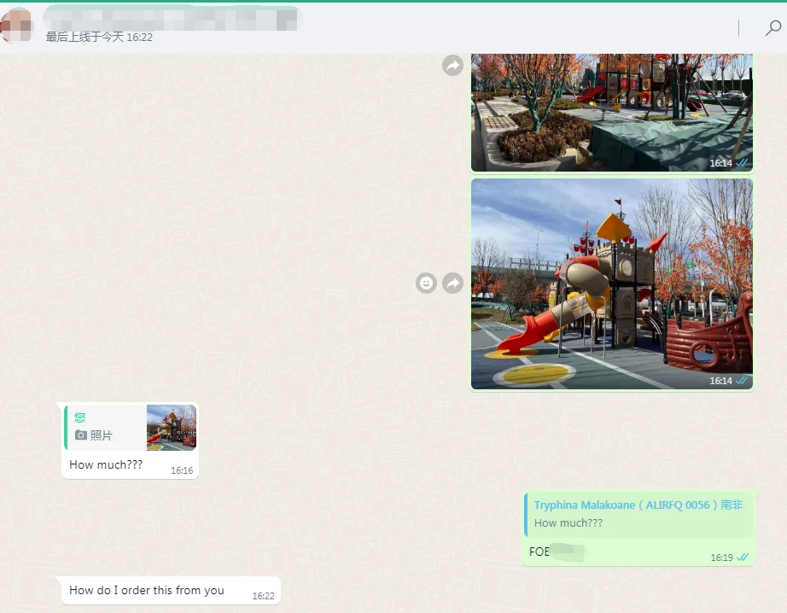Click double-check ticks on pirate ship photo

point(743,381)
